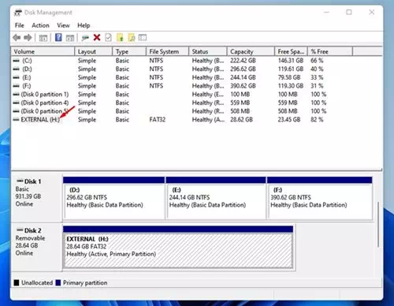This screenshot has width=394, height=306.
Task: Click the Disk 2 removable drive icon
Action: (20, 229)
